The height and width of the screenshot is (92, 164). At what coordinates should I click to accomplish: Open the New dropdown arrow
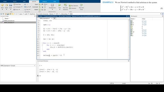point(2,9)
